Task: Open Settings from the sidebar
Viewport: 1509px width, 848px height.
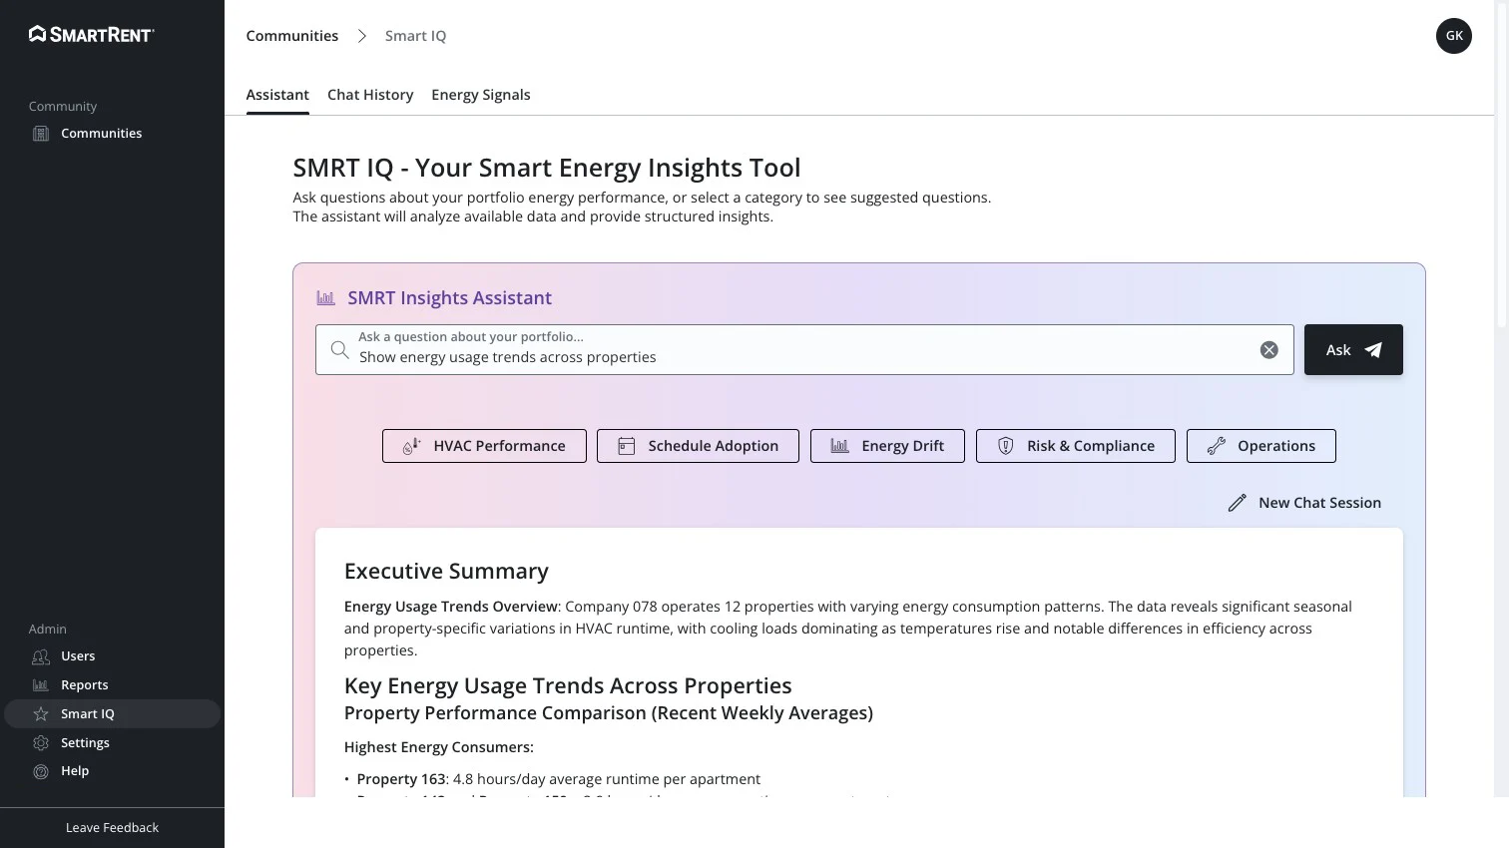Action: (x=85, y=743)
